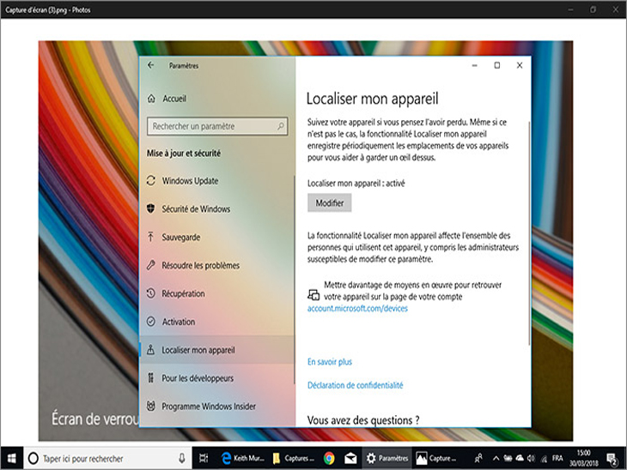627x470 pixels.
Task: Follow the account.microsoft.com/devices link
Action: pyautogui.click(x=357, y=309)
